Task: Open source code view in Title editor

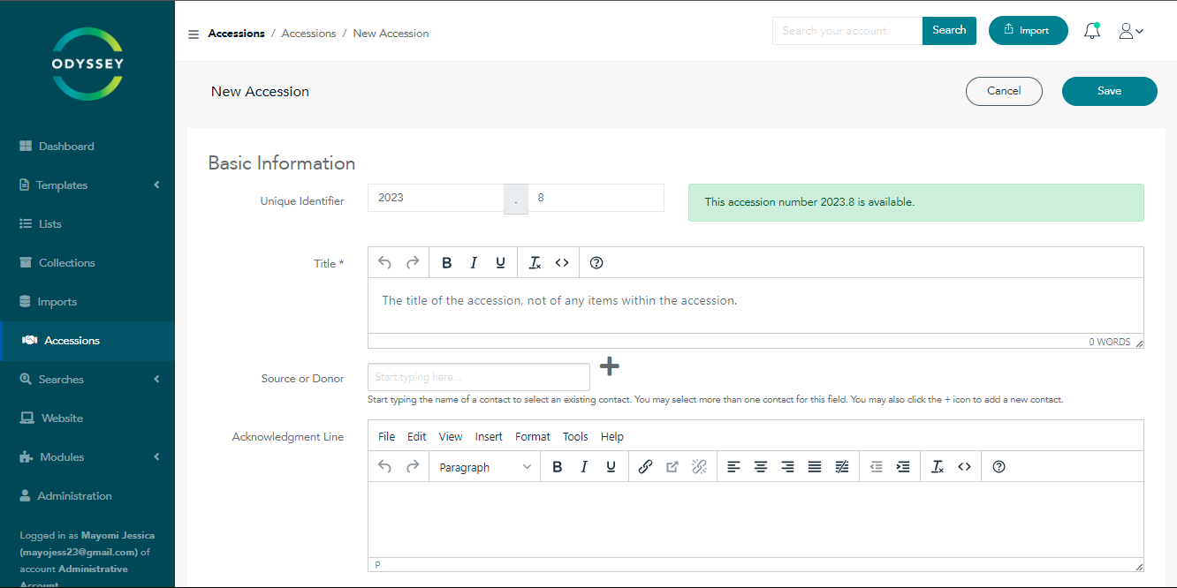Action: (562, 262)
